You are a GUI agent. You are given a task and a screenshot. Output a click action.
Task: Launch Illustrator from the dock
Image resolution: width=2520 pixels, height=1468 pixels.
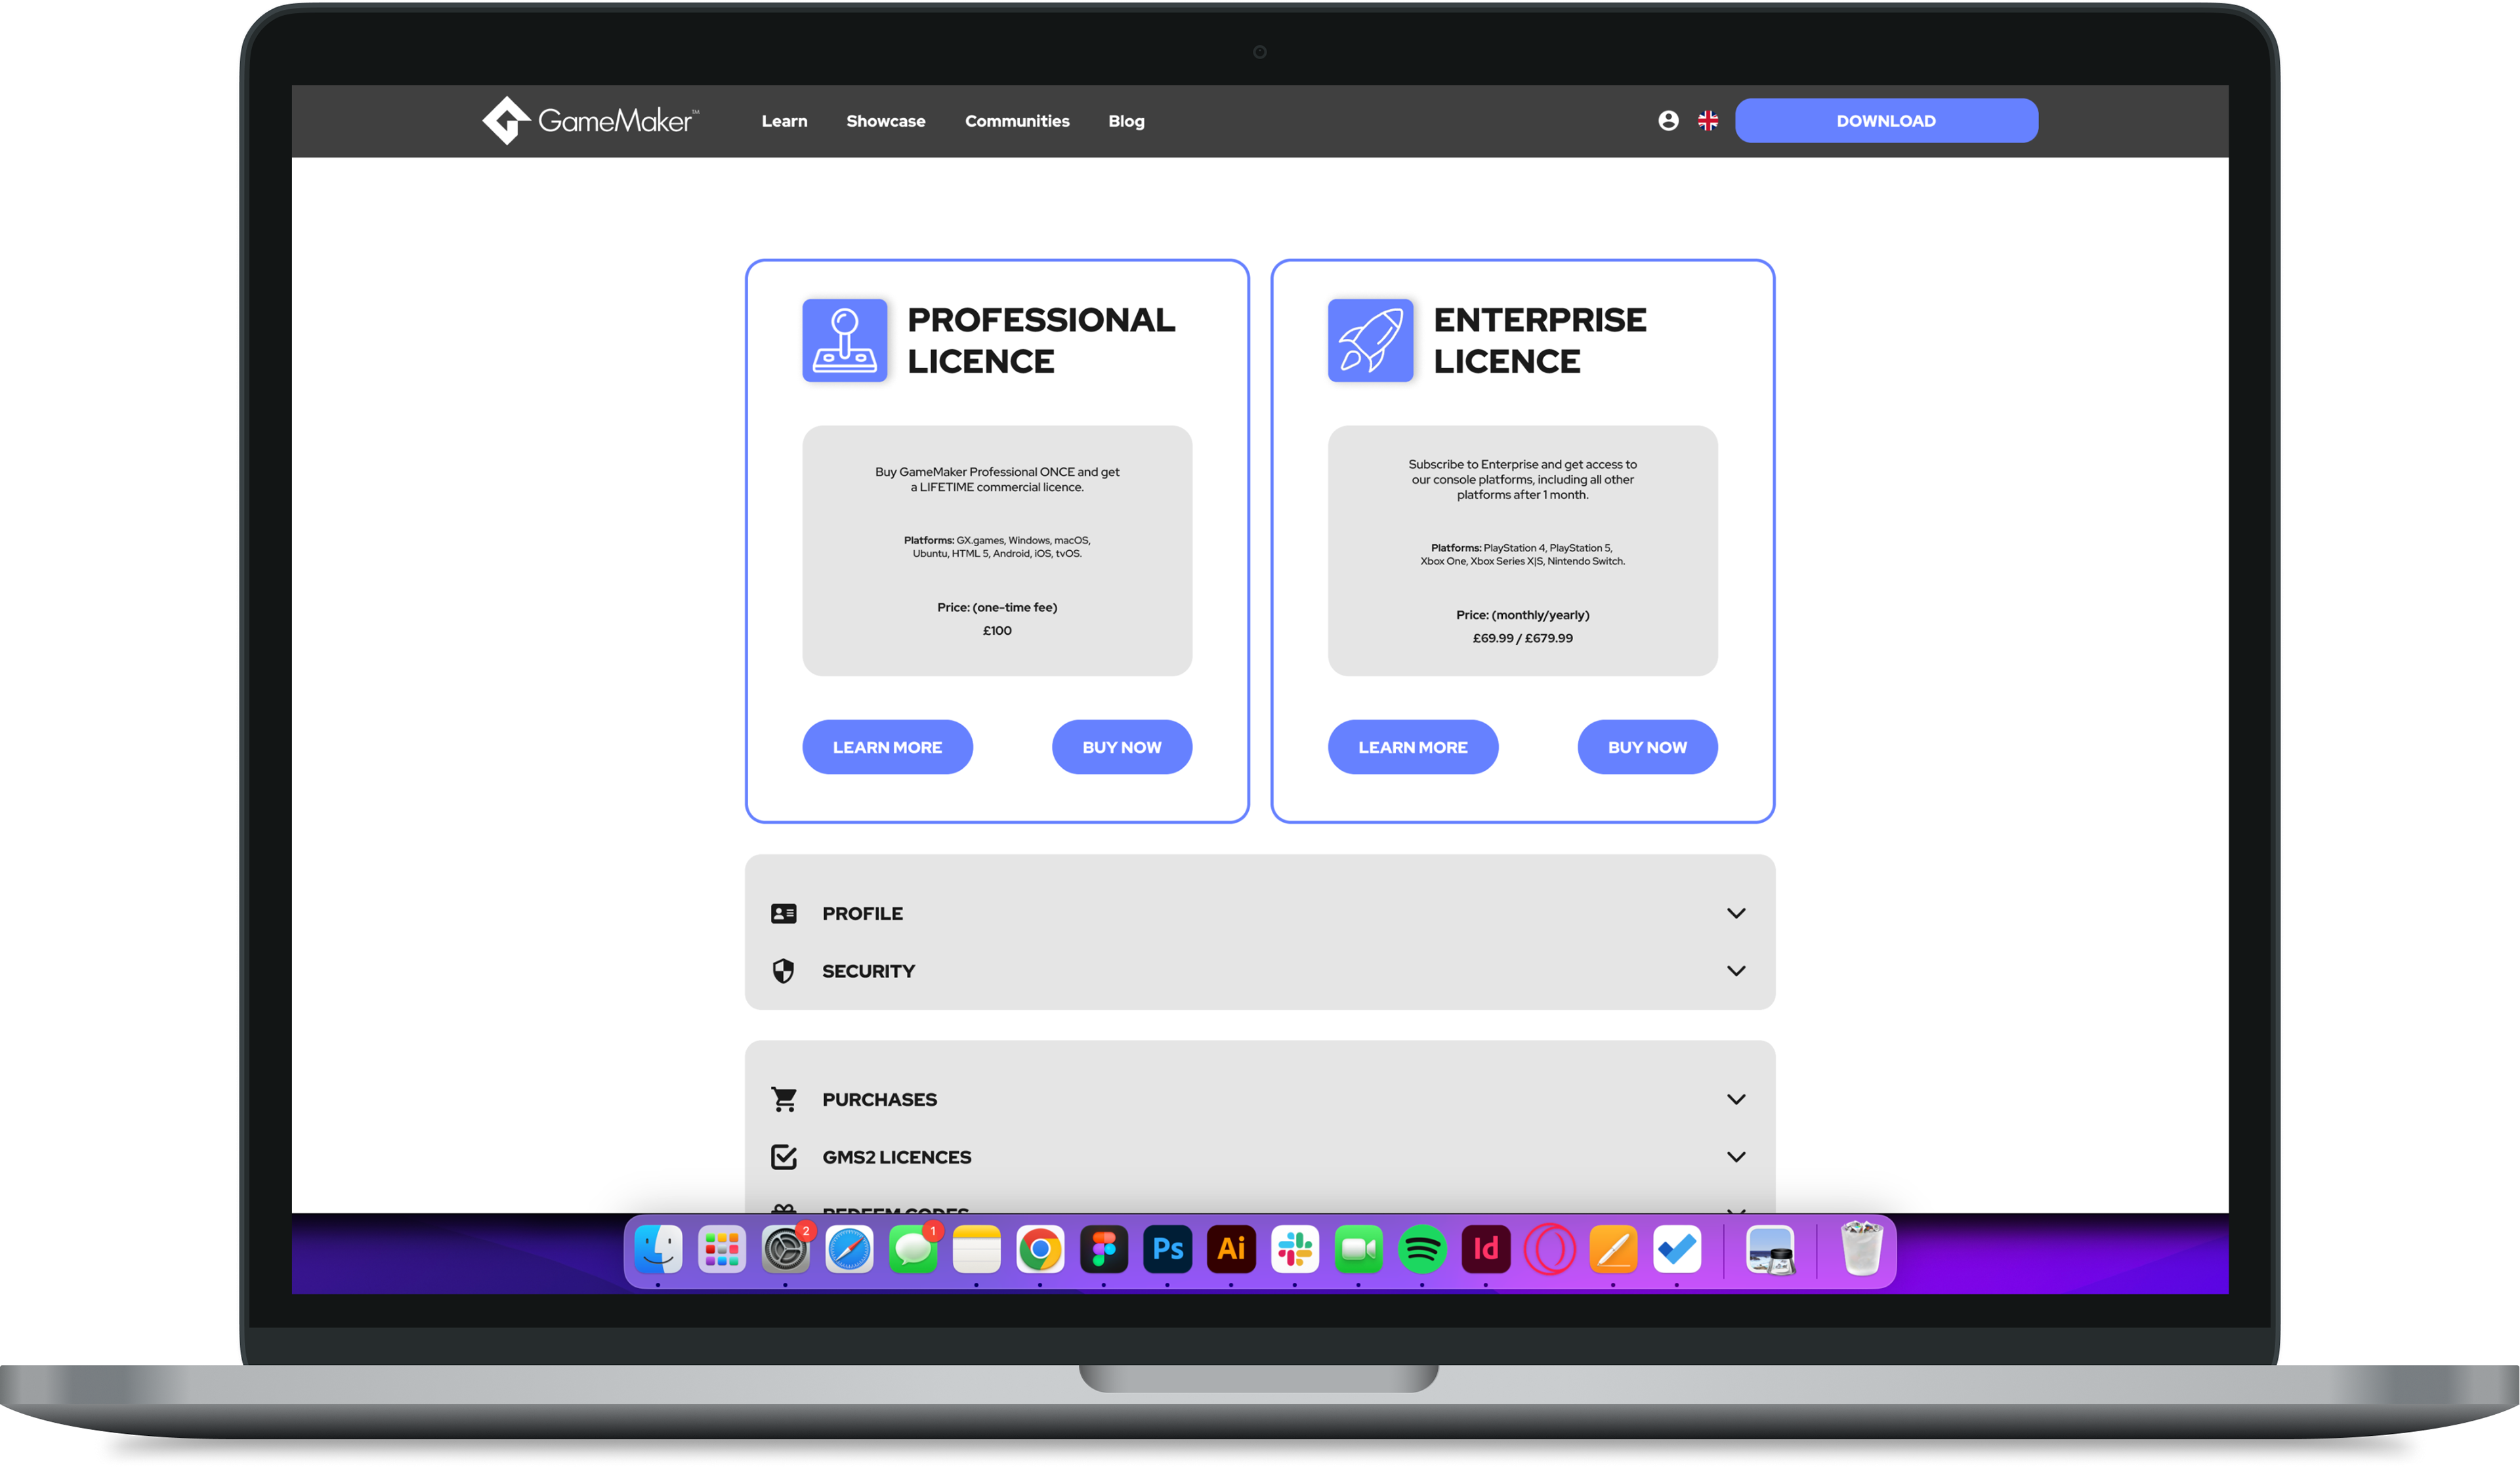click(x=1231, y=1250)
